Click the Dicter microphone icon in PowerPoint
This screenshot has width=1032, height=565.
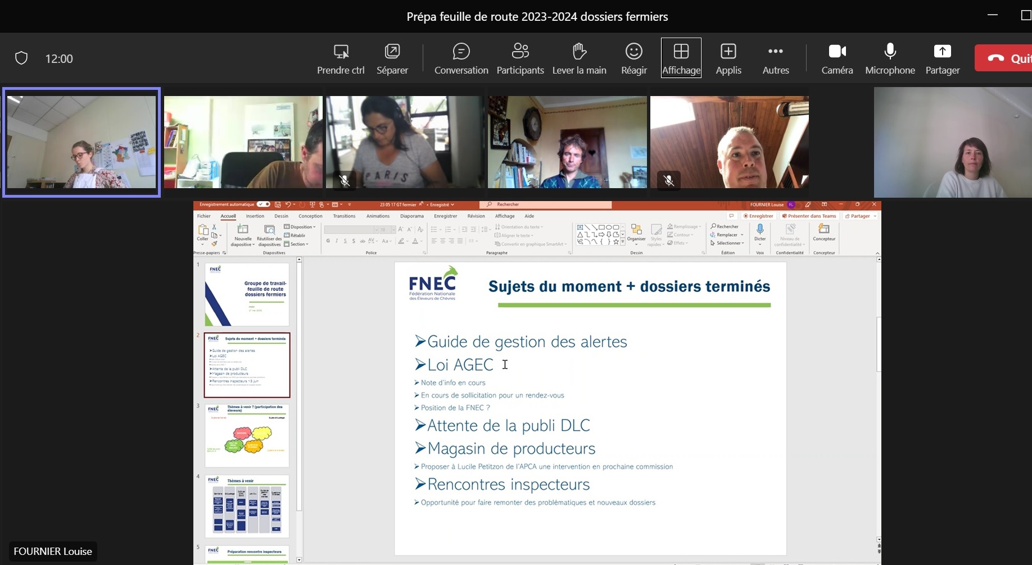click(x=760, y=229)
